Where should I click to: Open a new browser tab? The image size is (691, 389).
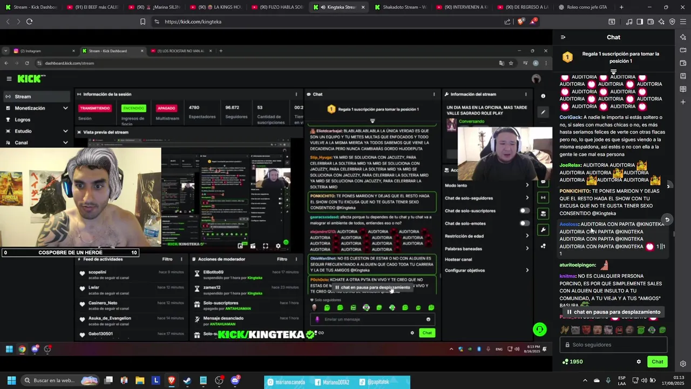tap(621, 7)
